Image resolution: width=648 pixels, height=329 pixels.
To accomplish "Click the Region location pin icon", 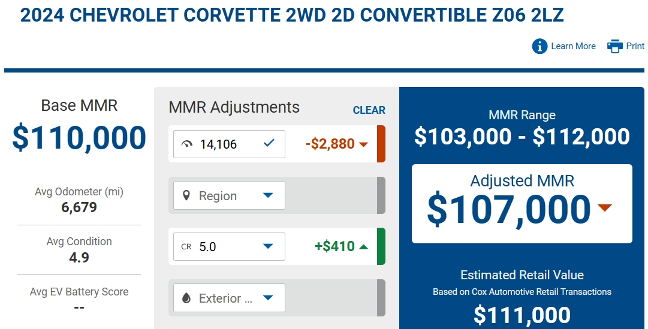I will tap(186, 195).
